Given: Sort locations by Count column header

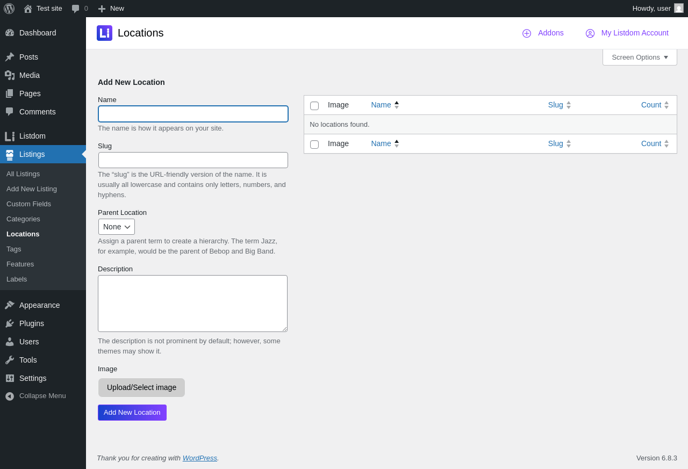Looking at the screenshot, I should (651, 105).
